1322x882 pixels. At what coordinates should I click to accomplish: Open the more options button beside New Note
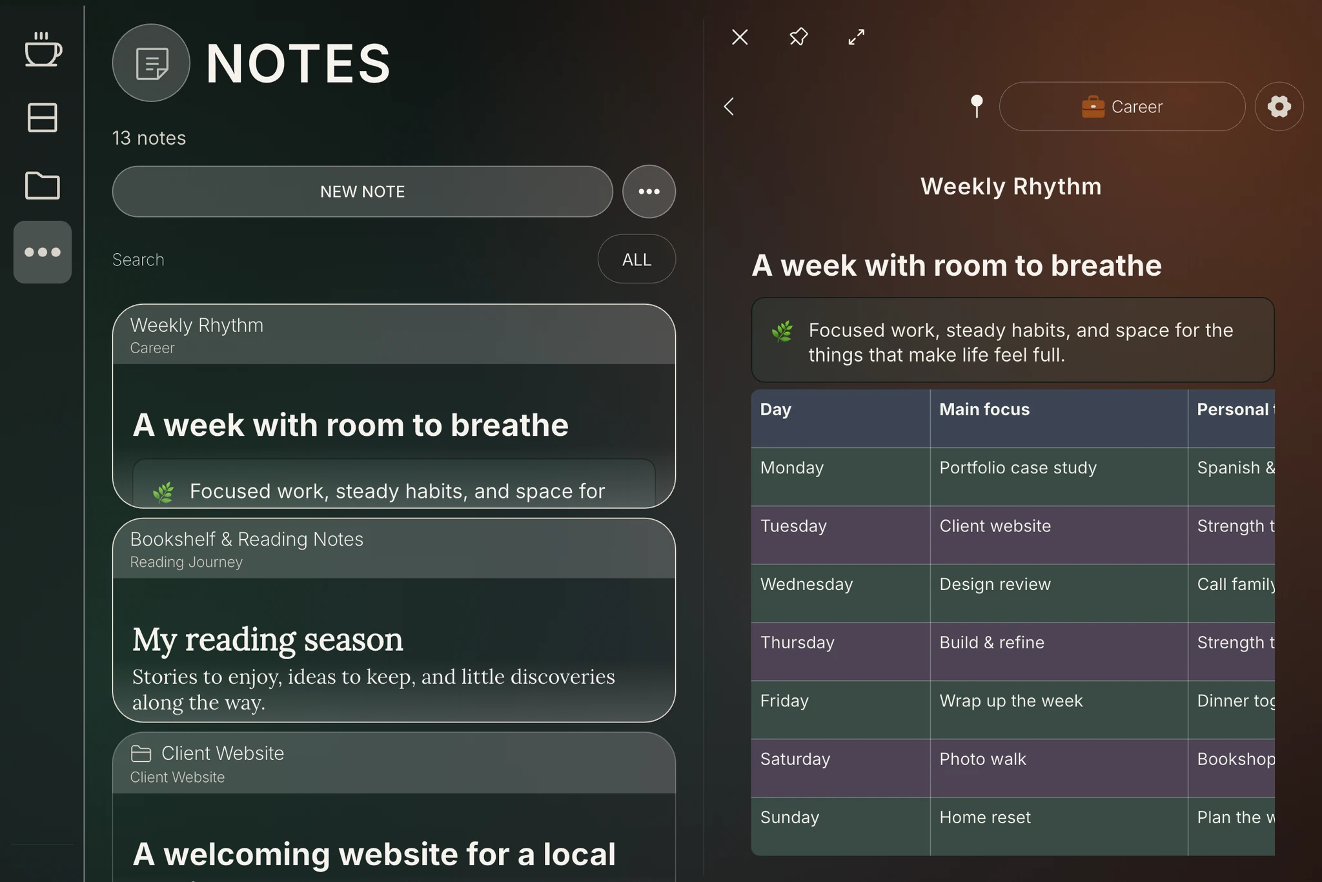(x=649, y=191)
